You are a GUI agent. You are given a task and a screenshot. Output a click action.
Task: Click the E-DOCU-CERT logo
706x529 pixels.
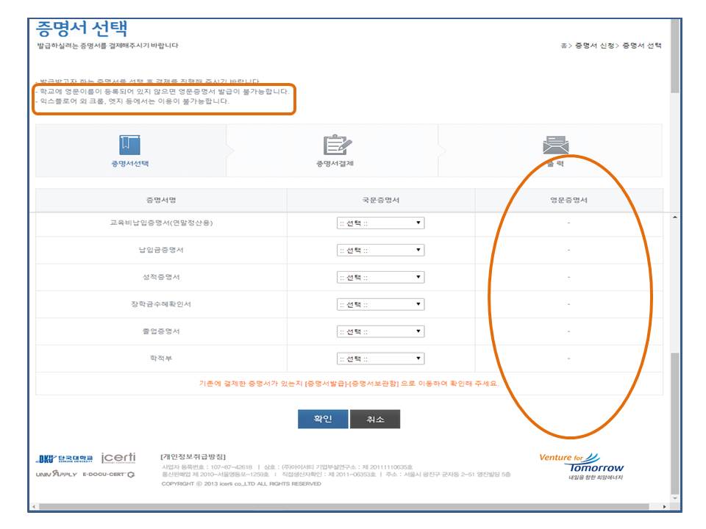point(109,475)
